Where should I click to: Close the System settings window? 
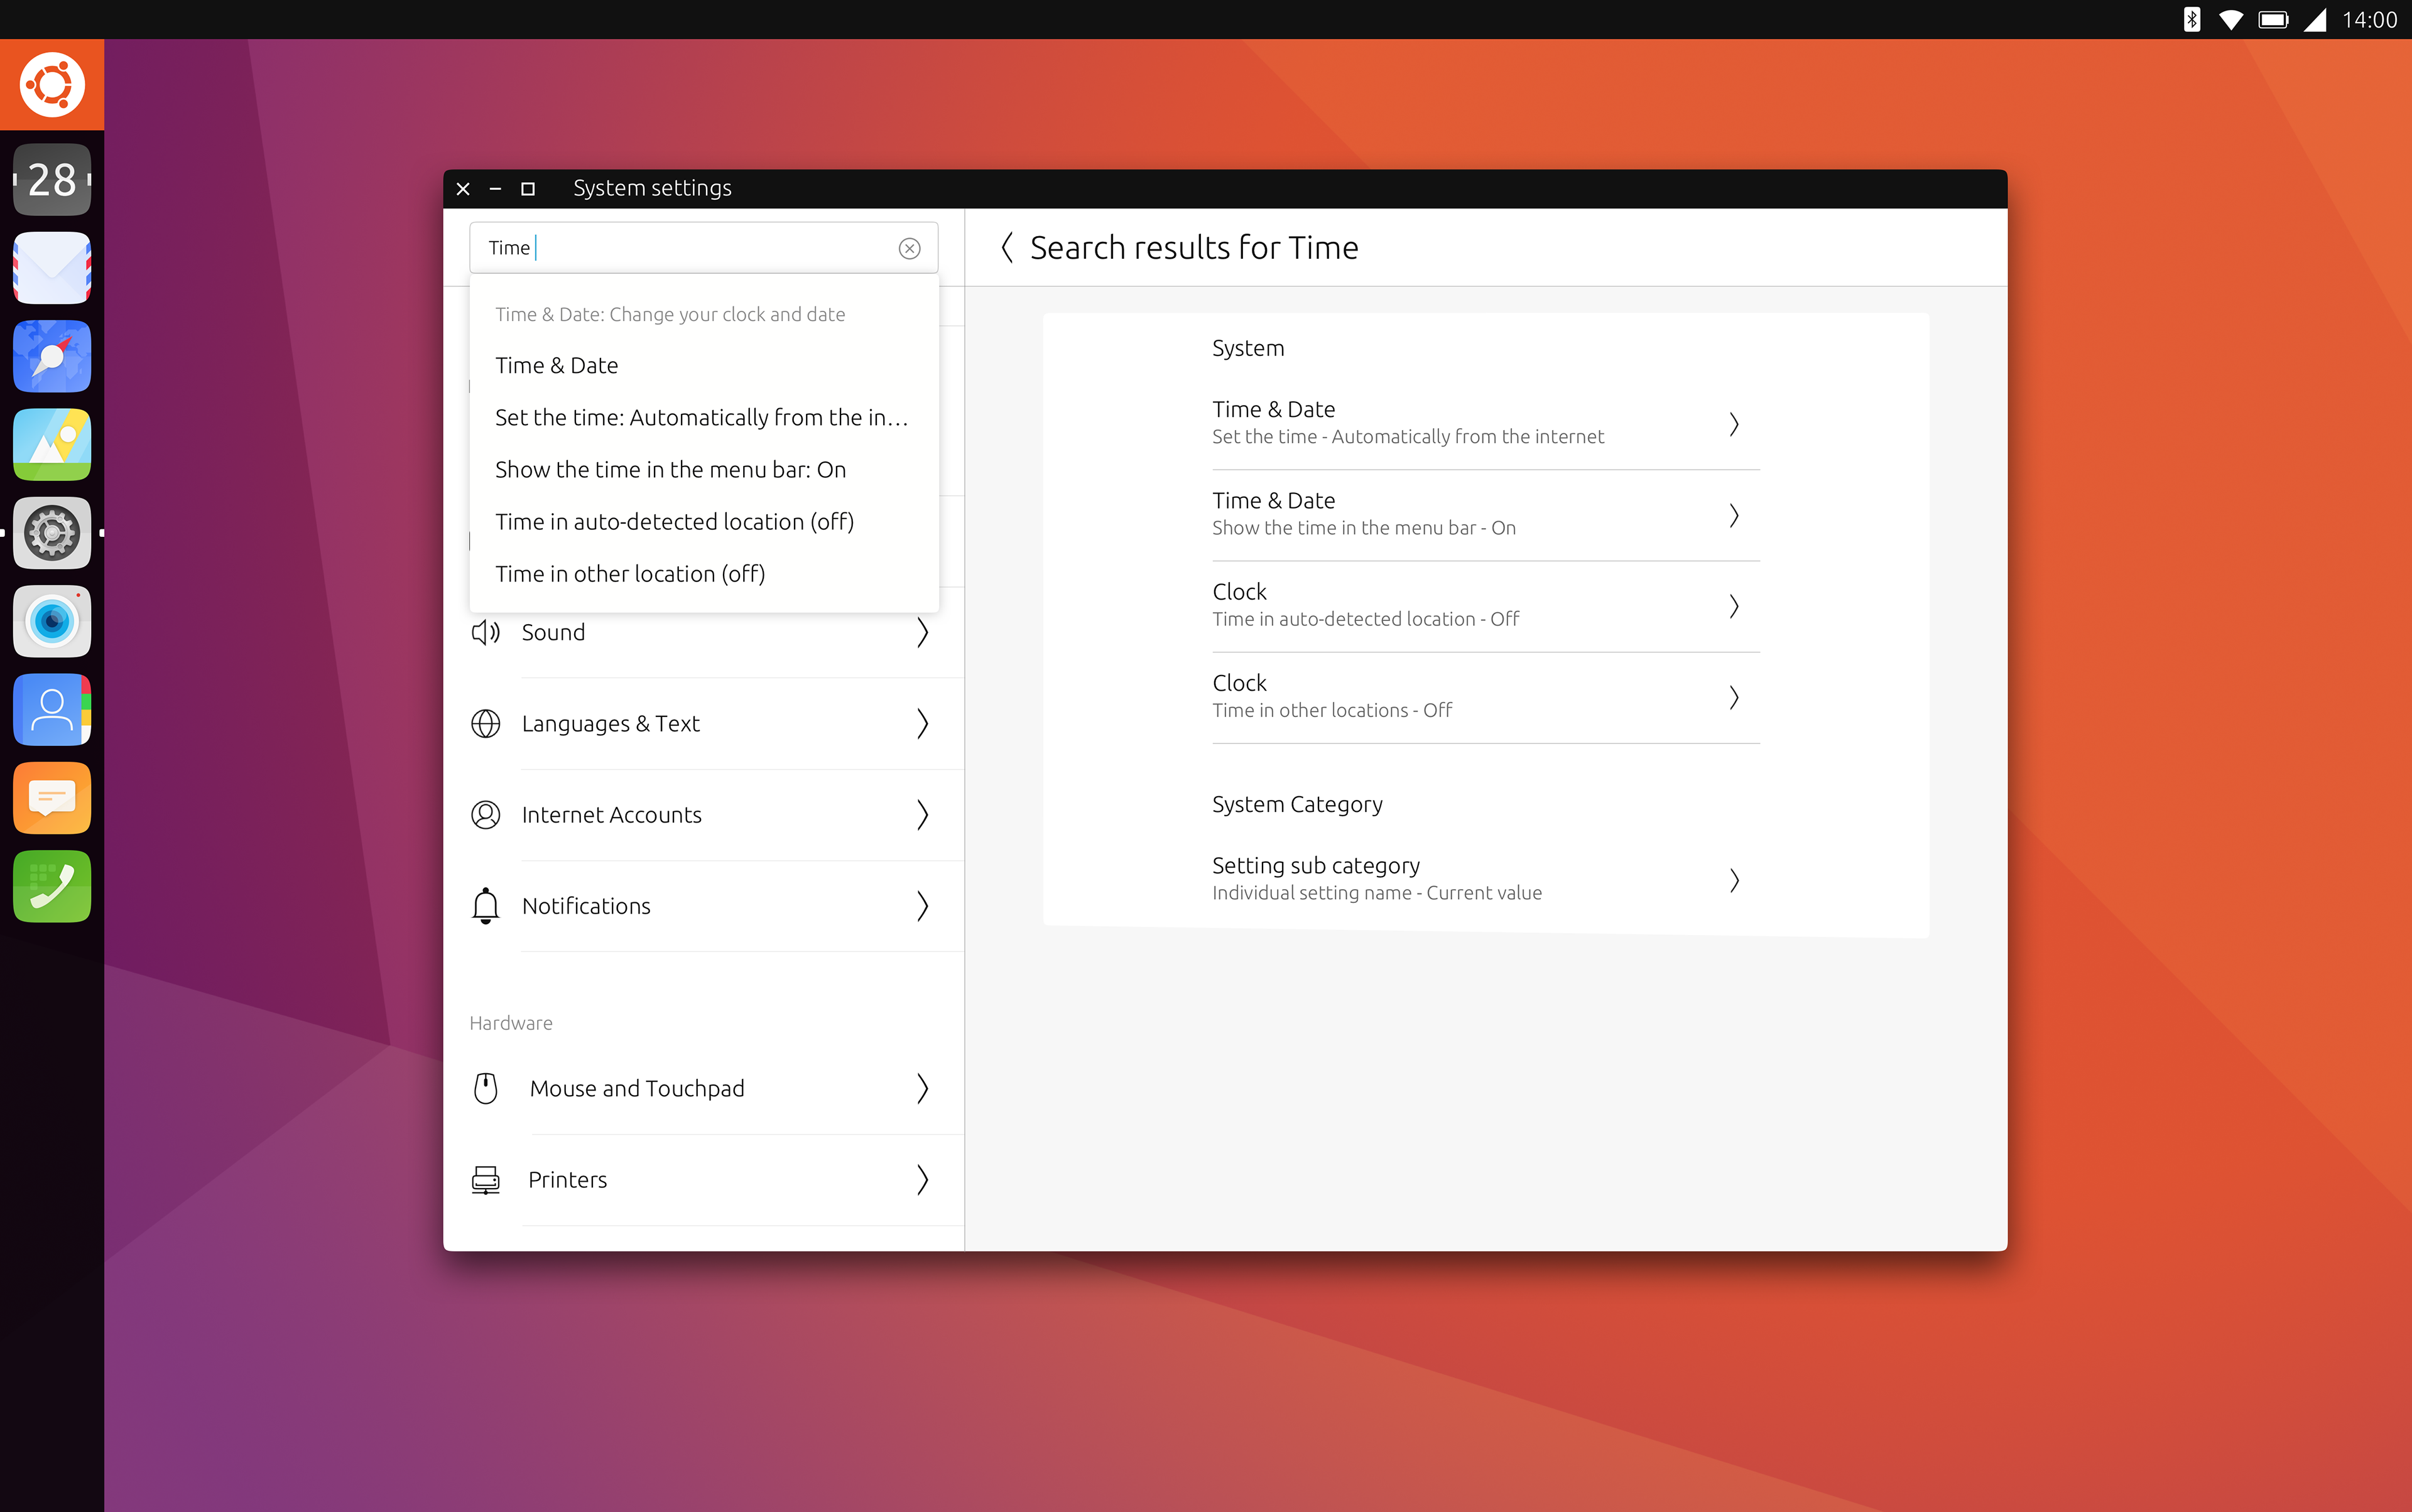[x=463, y=189]
